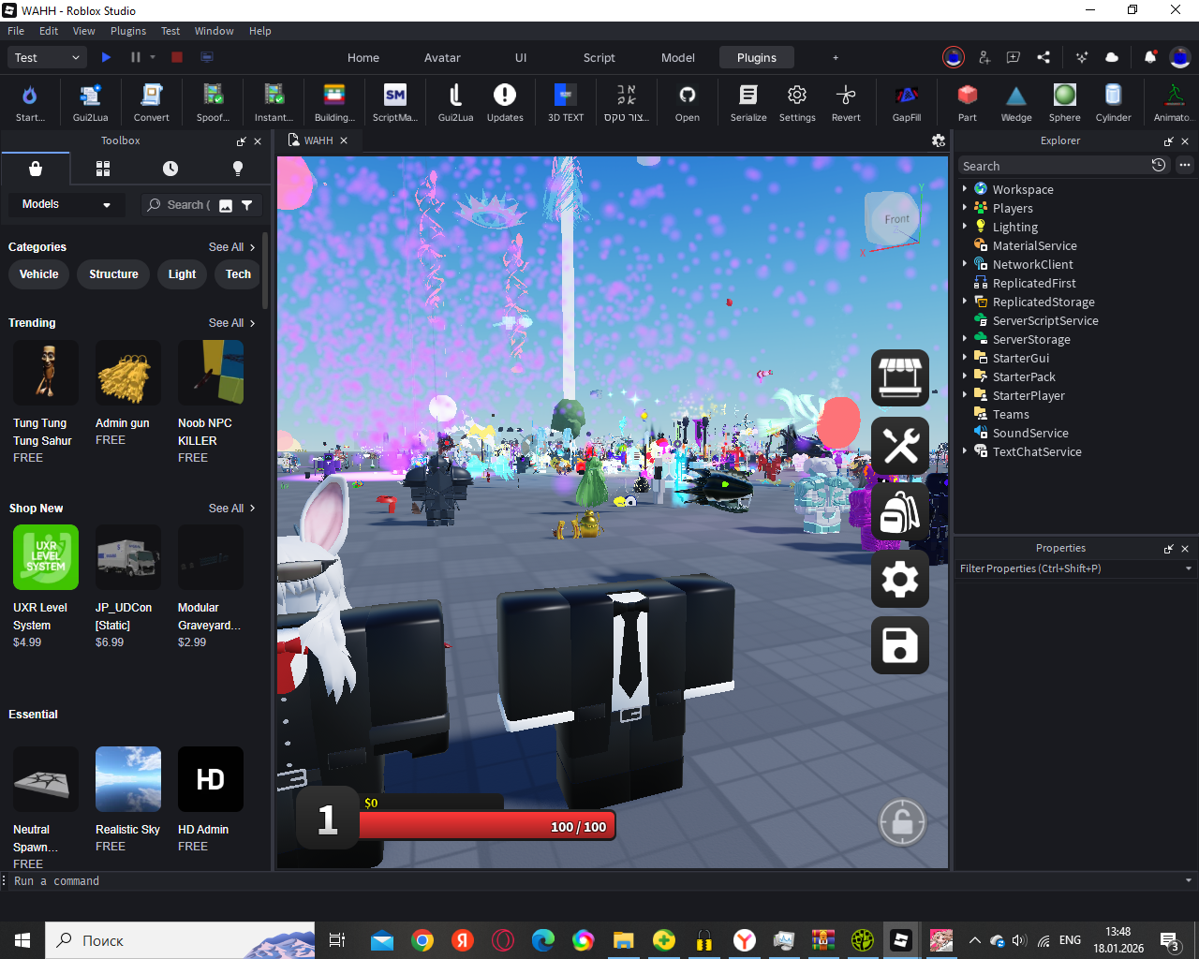The image size is (1199, 959).
Task: Toggle the shift lock button in viewport
Action: tap(902, 822)
